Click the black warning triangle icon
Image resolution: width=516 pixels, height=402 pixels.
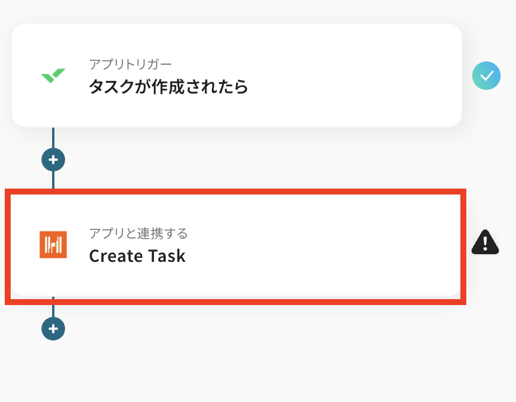485,242
